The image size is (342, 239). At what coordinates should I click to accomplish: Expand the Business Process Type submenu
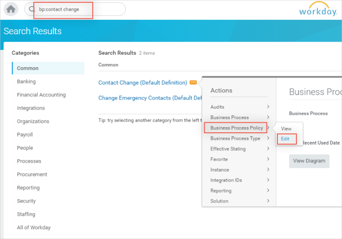click(240, 138)
